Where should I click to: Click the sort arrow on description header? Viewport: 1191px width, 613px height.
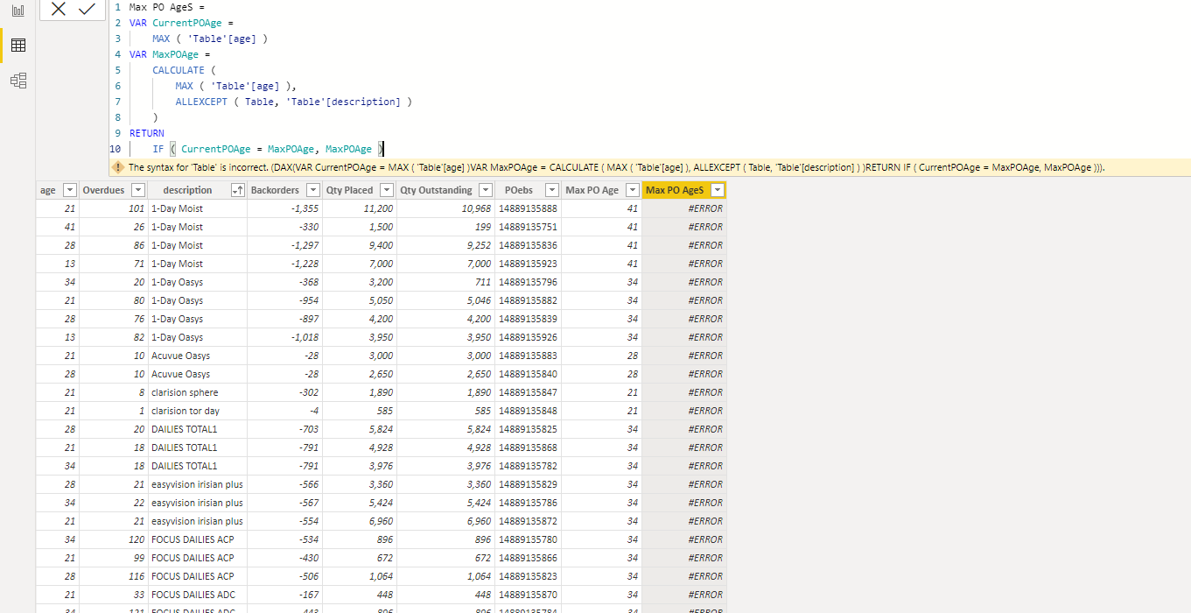click(237, 190)
